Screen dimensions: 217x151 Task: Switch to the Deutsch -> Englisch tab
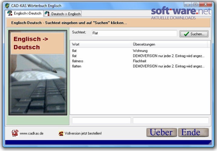[x=63, y=14]
